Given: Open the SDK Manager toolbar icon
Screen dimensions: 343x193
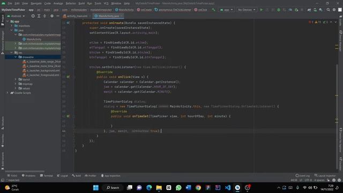Looking at the screenshot, I should 320,10.
